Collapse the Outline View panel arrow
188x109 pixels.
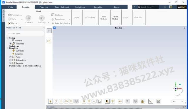pyautogui.click(x=44, y=28)
